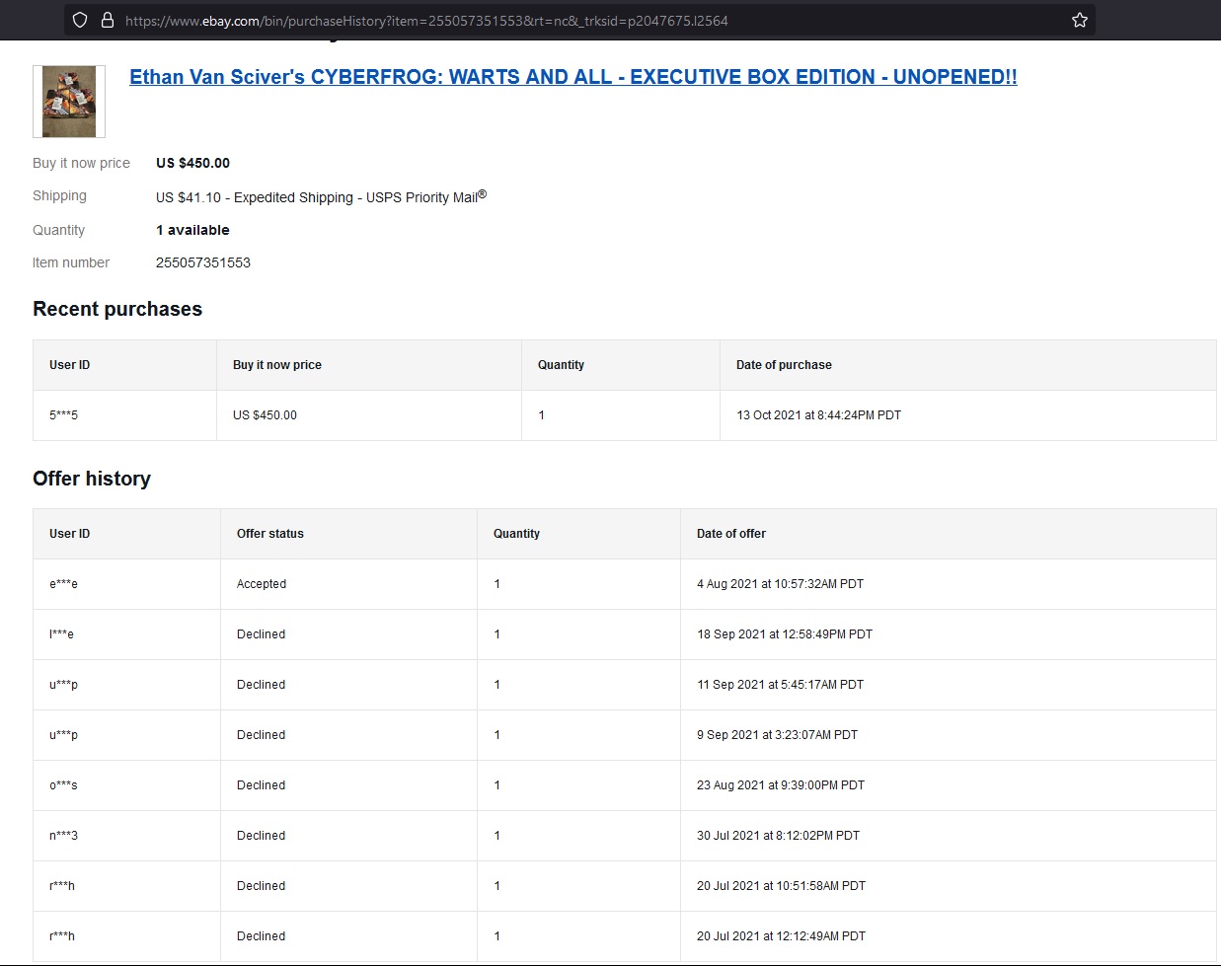Viewport: 1221px width, 966px height.
Task: Select purchase date 13 Oct 2021 at 8:44:24PM
Action: tap(818, 415)
